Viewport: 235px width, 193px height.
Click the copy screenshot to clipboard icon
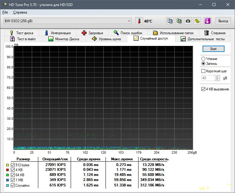[179, 21]
